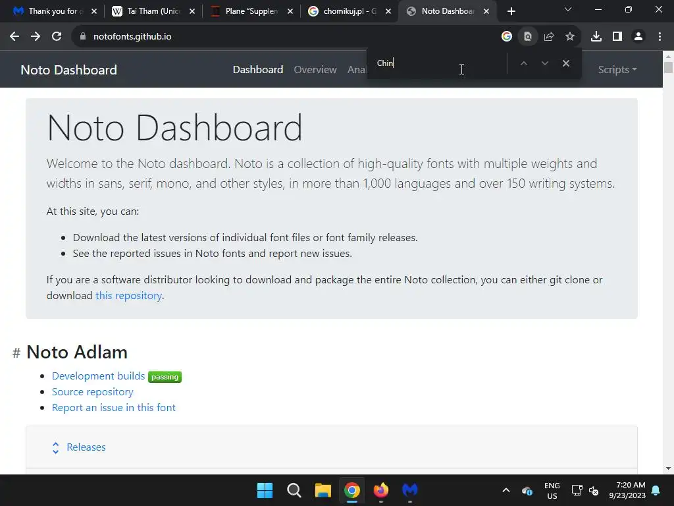Show hidden system tray icons
Viewport: 674px width, 506px height.
[506, 490]
